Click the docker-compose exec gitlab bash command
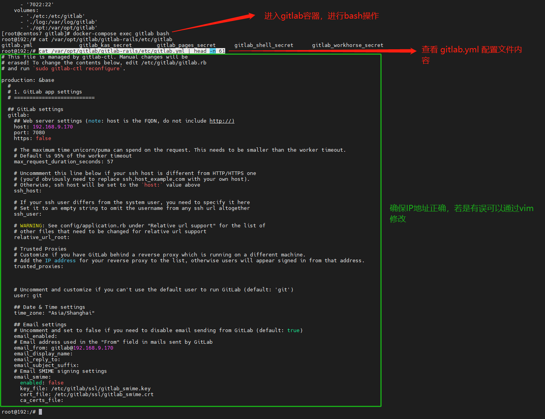The width and height of the screenshot is (545, 419). click(121, 34)
